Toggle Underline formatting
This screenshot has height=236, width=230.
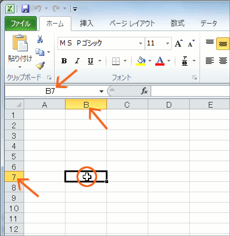(x=90, y=61)
